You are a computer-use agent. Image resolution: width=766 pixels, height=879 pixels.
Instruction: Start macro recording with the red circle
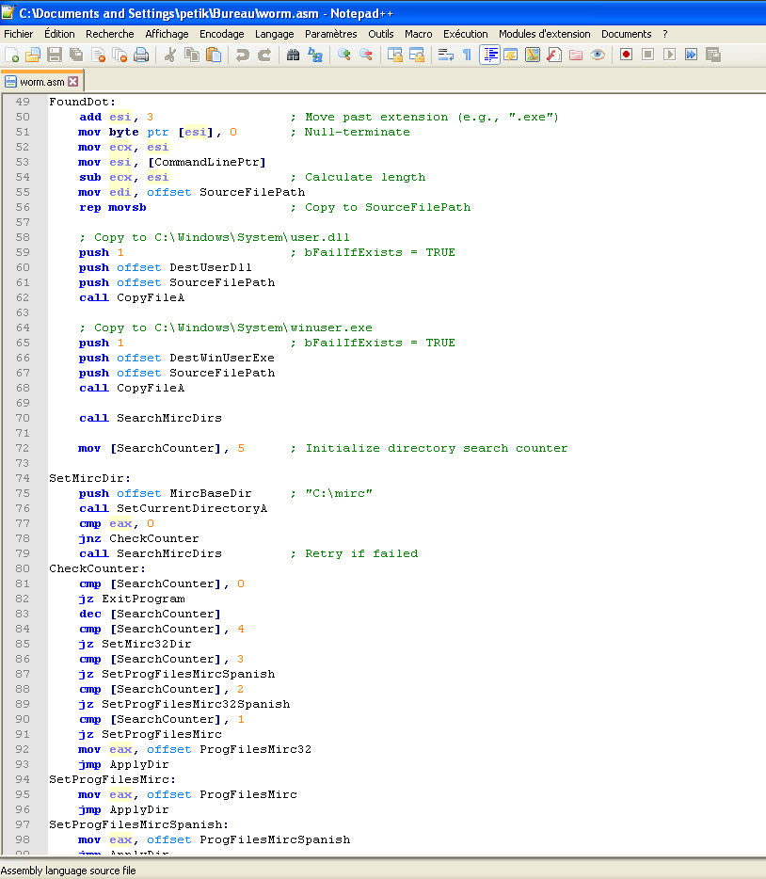click(x=627, y=55)
